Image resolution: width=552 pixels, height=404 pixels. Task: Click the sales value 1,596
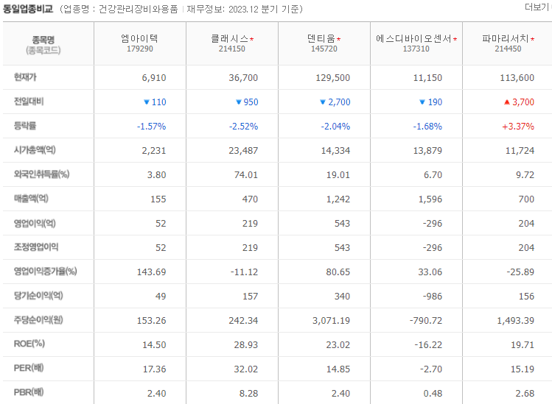430,199
